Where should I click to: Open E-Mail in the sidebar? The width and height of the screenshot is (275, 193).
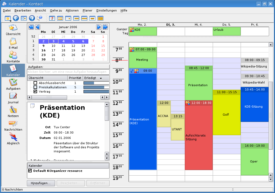(x=13, y=44)
